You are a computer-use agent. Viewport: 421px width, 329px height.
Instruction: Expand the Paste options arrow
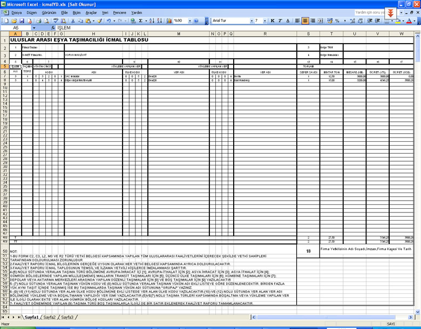tap(93, 20)
